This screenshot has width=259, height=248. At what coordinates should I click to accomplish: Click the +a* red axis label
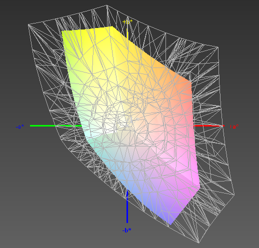(x=234, y=126)
